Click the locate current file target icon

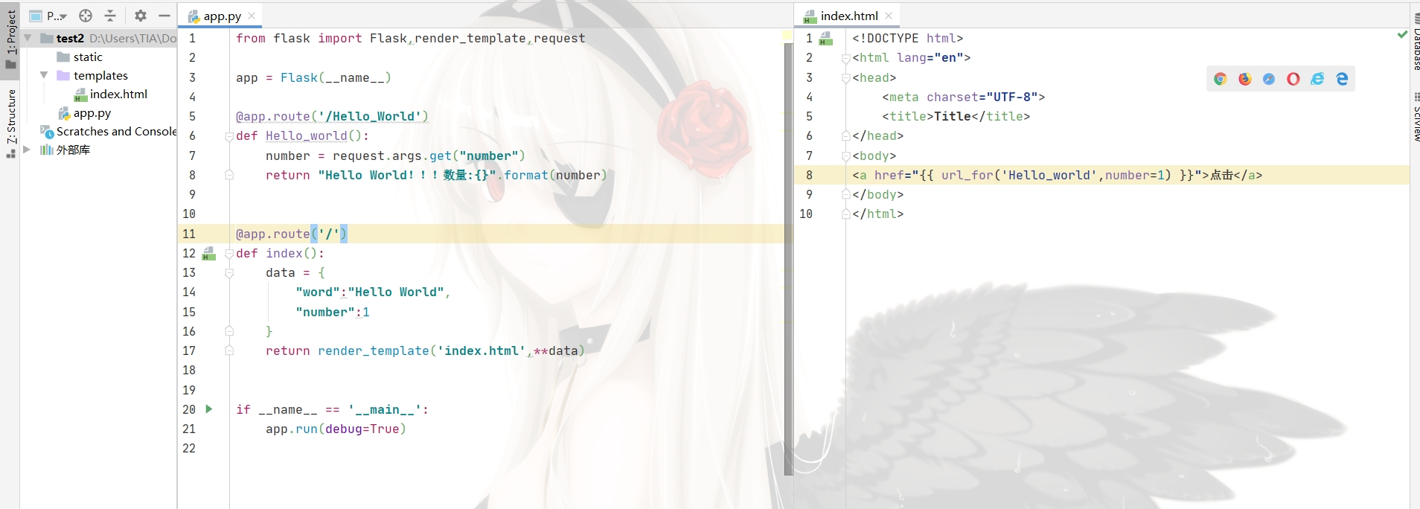coord(86,16)
